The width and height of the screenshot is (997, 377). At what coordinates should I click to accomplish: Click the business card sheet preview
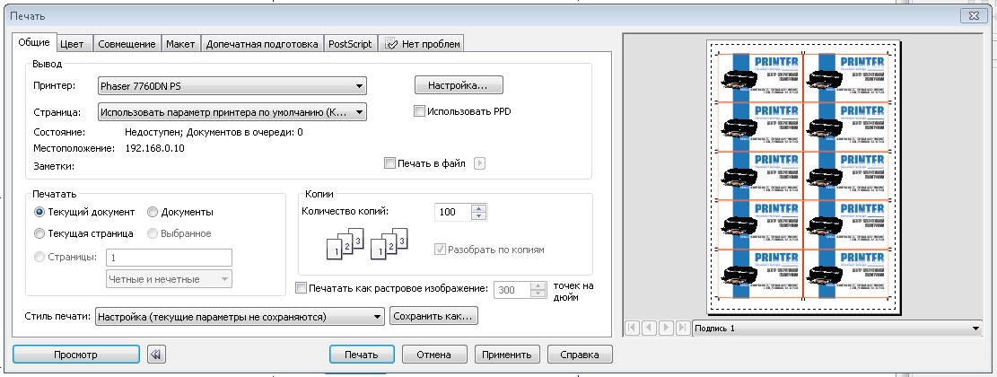(x=803, y=177)
